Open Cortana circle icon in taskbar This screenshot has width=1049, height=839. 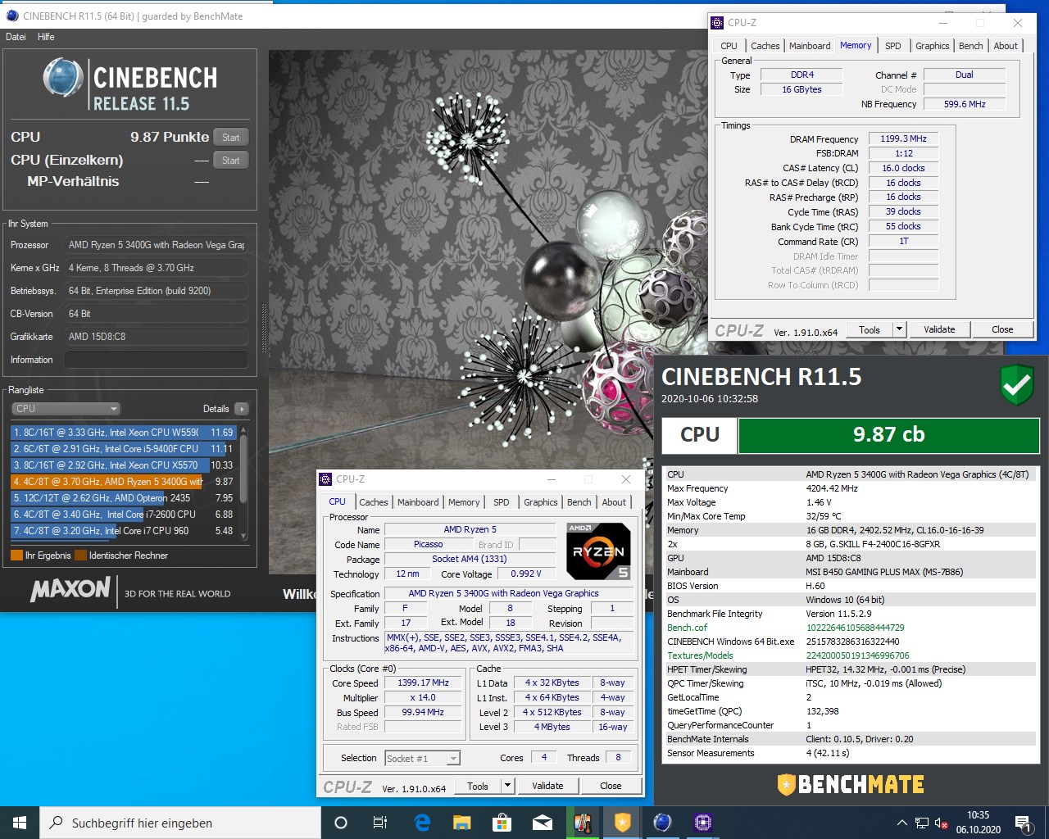(x=341, y=823)
